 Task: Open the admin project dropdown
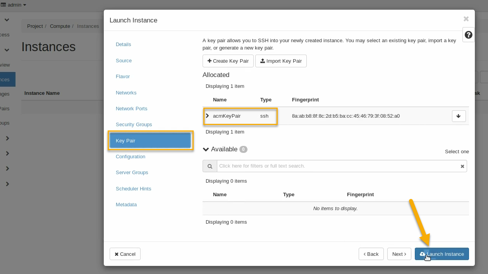[x=14, y=5]
